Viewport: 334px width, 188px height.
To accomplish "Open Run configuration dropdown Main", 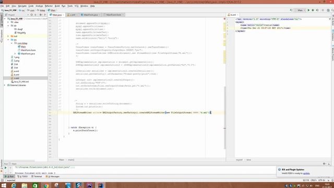I will 301,10.
